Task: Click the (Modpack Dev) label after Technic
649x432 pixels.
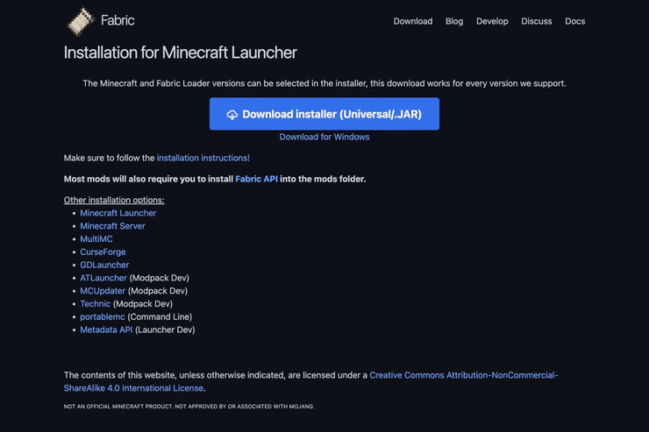Action: tap(143, 304)
